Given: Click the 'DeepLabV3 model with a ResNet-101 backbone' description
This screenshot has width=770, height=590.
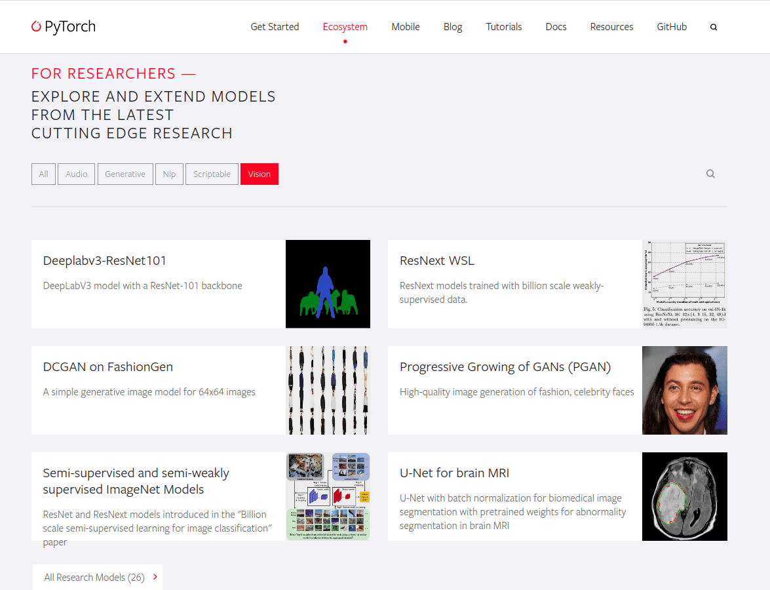Looking at the screenshot, I should [x=142, y=285].
